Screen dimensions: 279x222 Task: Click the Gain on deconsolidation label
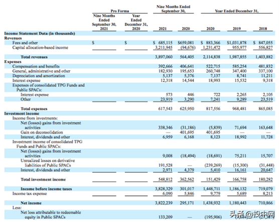point(42,132)
